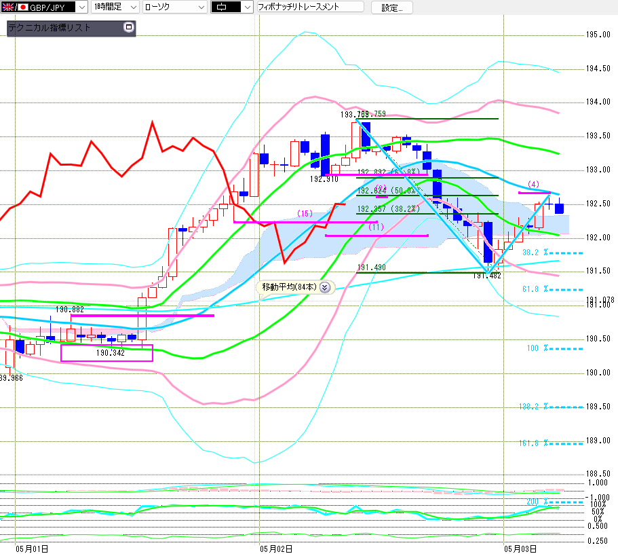Viewport: 618px width, 556px height.
Task: Expand the テクニカル指標リスト panel with its square icon
Action: [128, 27]
